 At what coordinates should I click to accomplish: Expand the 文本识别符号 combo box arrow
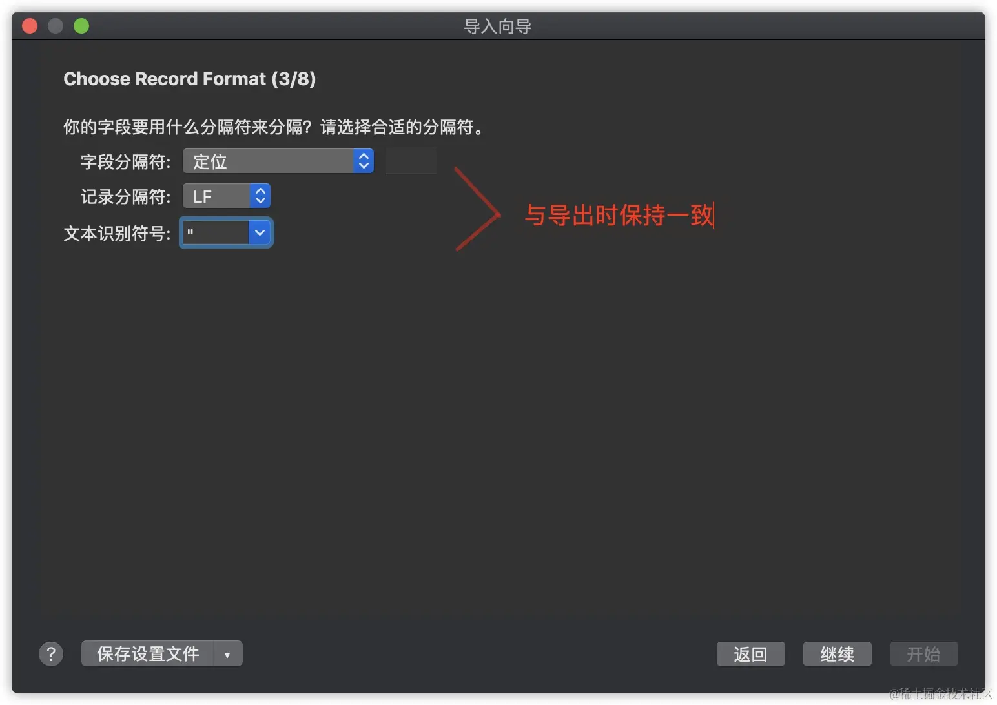pos(260,232)
